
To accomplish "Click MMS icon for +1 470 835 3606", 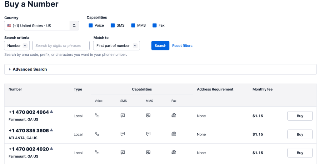I will point(148,134).
